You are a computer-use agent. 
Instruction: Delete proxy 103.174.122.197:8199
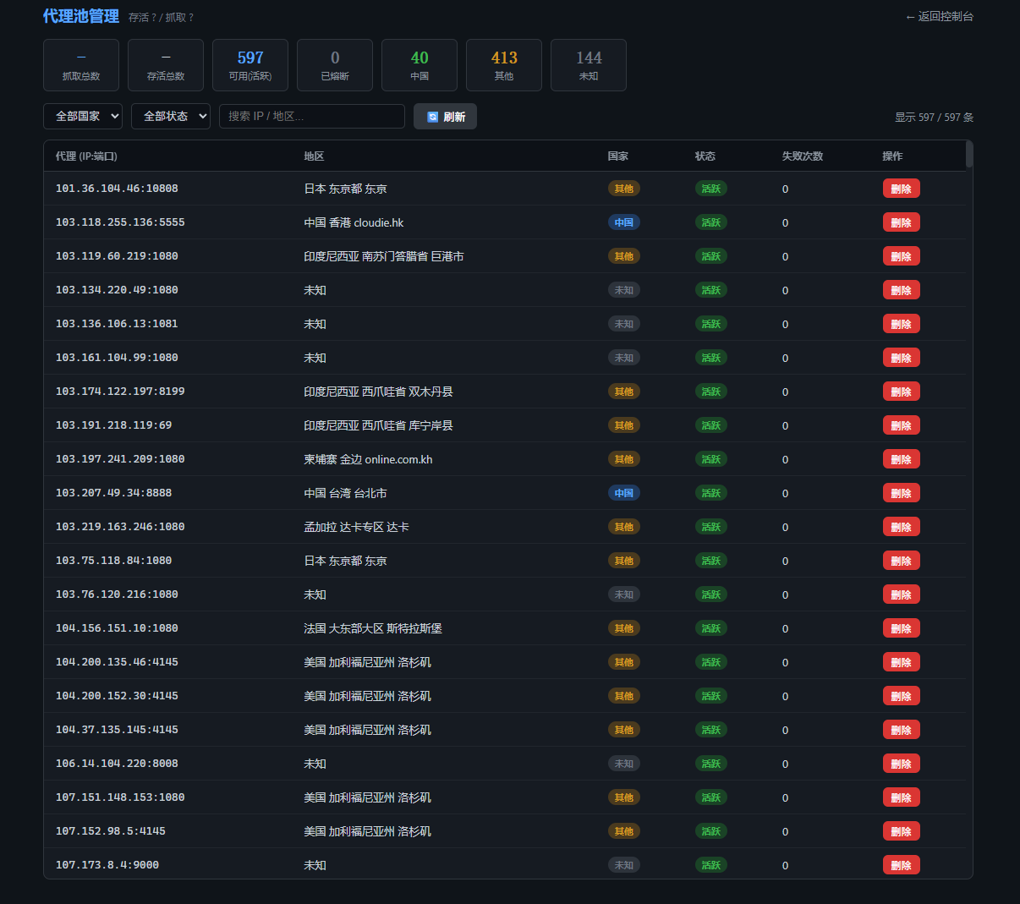click(x=902, y=392)
